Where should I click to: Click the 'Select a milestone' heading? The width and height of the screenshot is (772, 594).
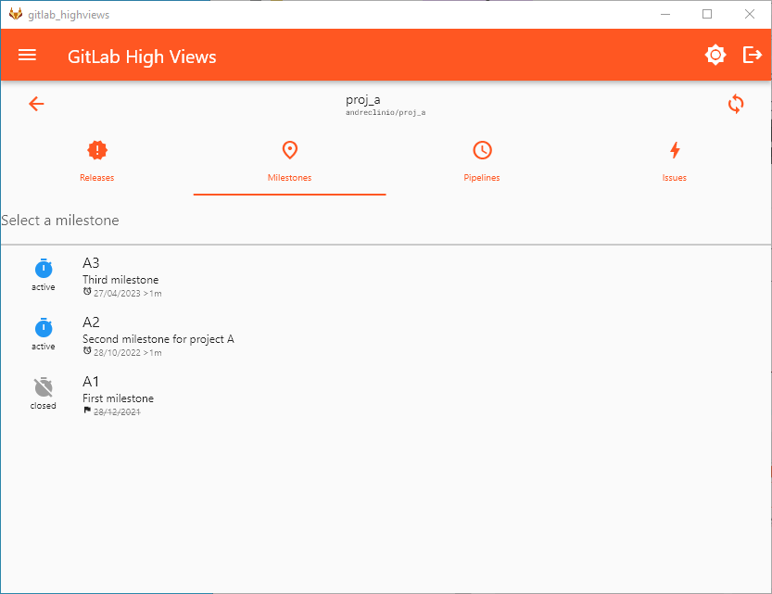(x=60, y=221)
